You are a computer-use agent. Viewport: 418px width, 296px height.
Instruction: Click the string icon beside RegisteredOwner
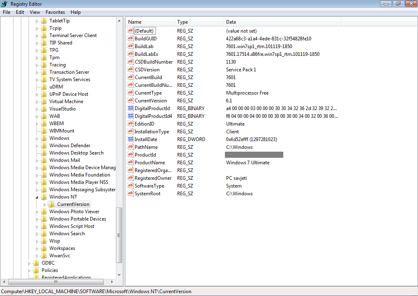(x=130, y=177)
